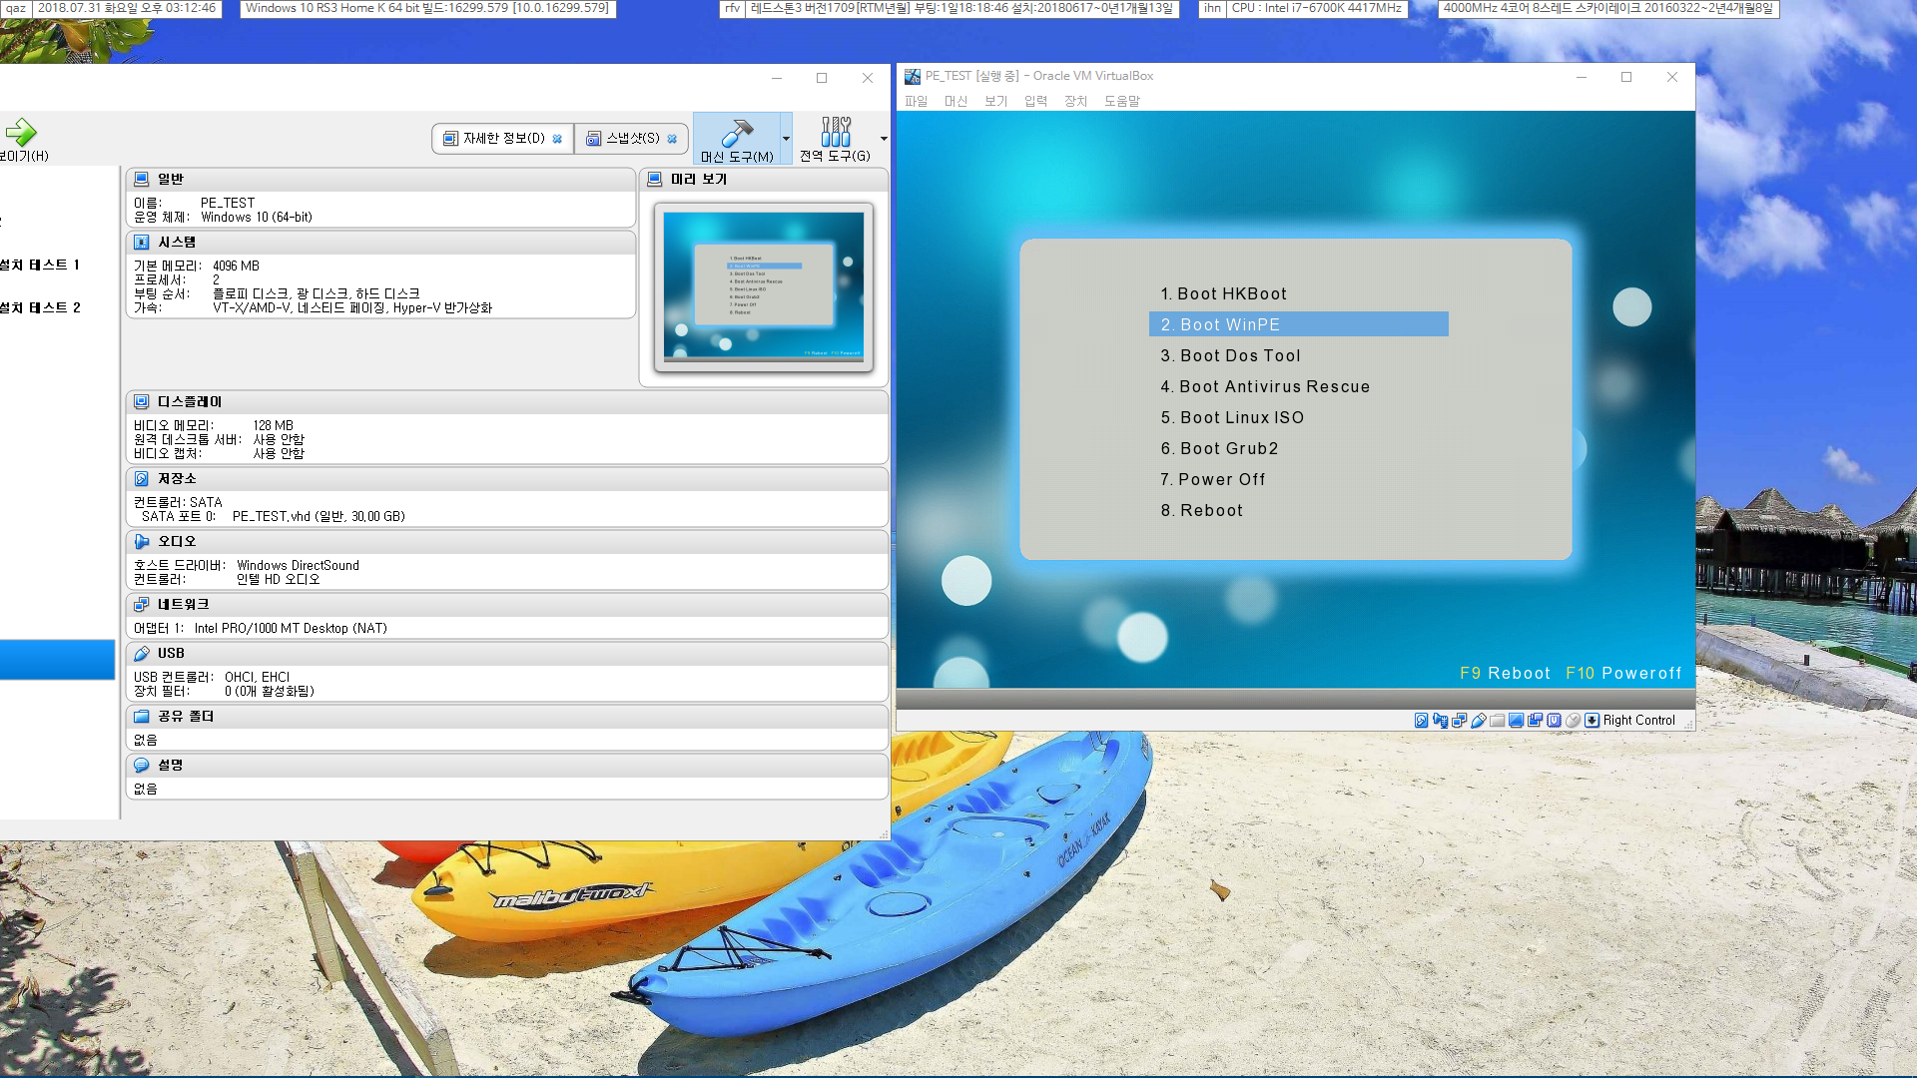Screen dimensions: 1917x1078
Task: Select '1. Boot HKBoot' in boot menu
Action: 1223,293
